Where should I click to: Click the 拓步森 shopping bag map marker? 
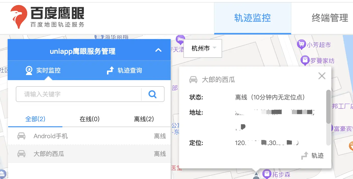[267, 174]
